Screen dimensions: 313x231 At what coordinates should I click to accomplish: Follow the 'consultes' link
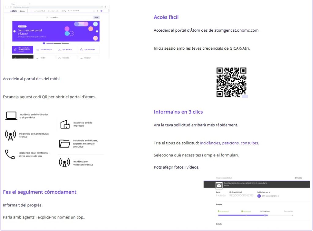pos(249,143)
